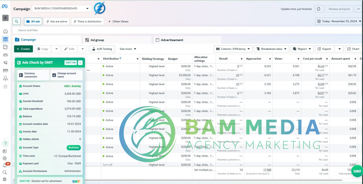Expand the Copy button dropdown arrow

click(x=56, y=49)
